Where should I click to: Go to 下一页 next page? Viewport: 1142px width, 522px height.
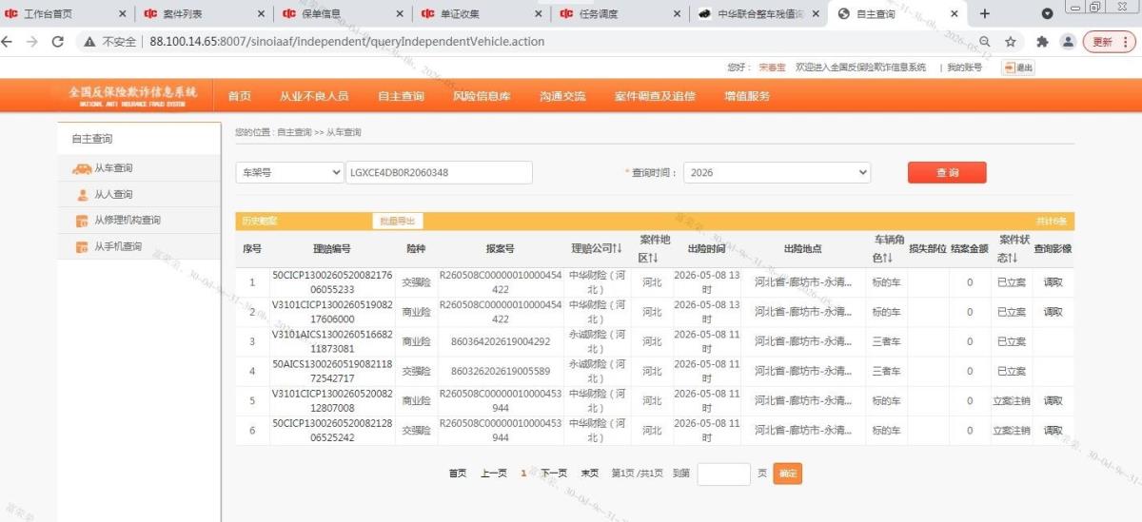click(554, 474)
